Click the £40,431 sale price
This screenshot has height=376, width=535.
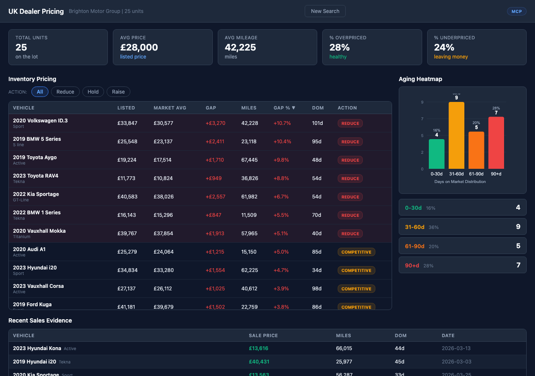click(x=259, y=362)
